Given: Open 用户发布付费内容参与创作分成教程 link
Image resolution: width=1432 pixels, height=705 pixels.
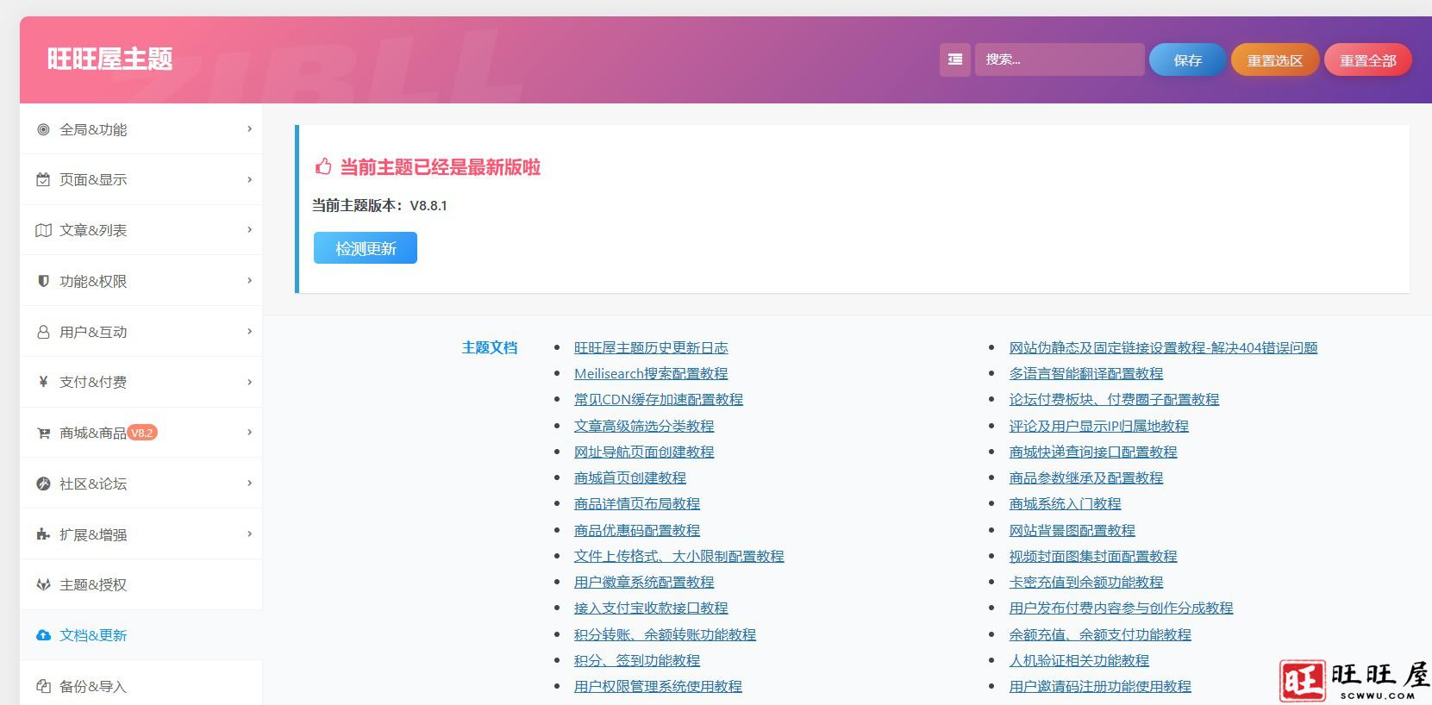Looking at the screenshot, I should click(x=1121, y=608).
